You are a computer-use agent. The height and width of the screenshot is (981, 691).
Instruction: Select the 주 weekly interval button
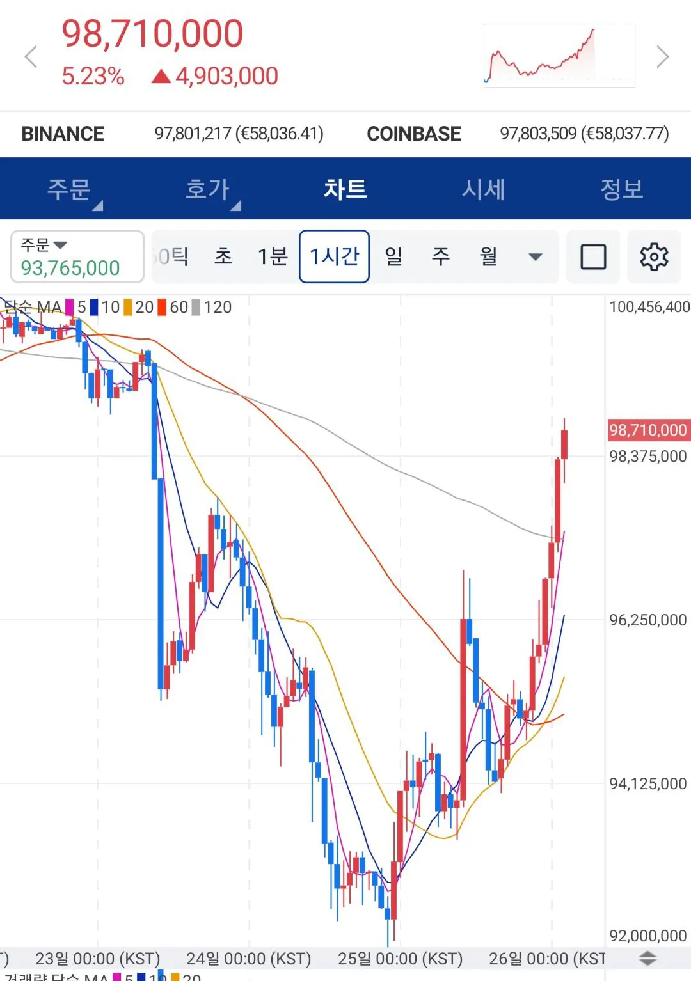441,256
